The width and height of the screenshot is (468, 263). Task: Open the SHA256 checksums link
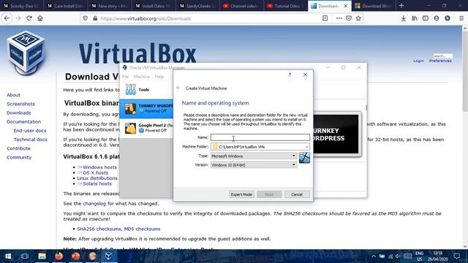click(x=99, y=229)
